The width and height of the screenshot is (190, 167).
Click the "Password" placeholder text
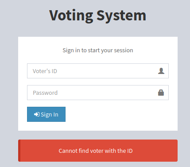(x=45, y=93)
